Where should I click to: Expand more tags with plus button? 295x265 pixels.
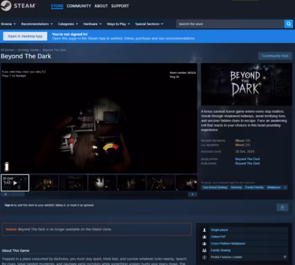(285, 188)
